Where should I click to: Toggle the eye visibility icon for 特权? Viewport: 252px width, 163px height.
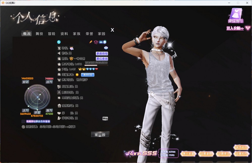(x=106, y=48)
